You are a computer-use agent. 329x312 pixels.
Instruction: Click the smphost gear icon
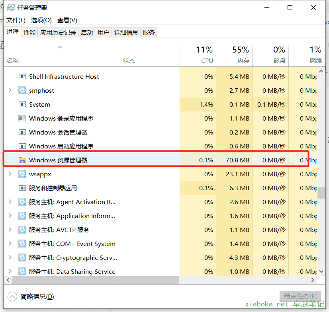point(22,91)
